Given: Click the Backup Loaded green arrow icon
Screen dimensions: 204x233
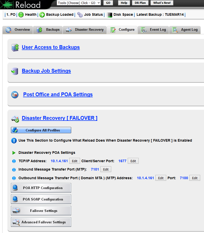Looking at the screenshot, I should click(42, 14).
